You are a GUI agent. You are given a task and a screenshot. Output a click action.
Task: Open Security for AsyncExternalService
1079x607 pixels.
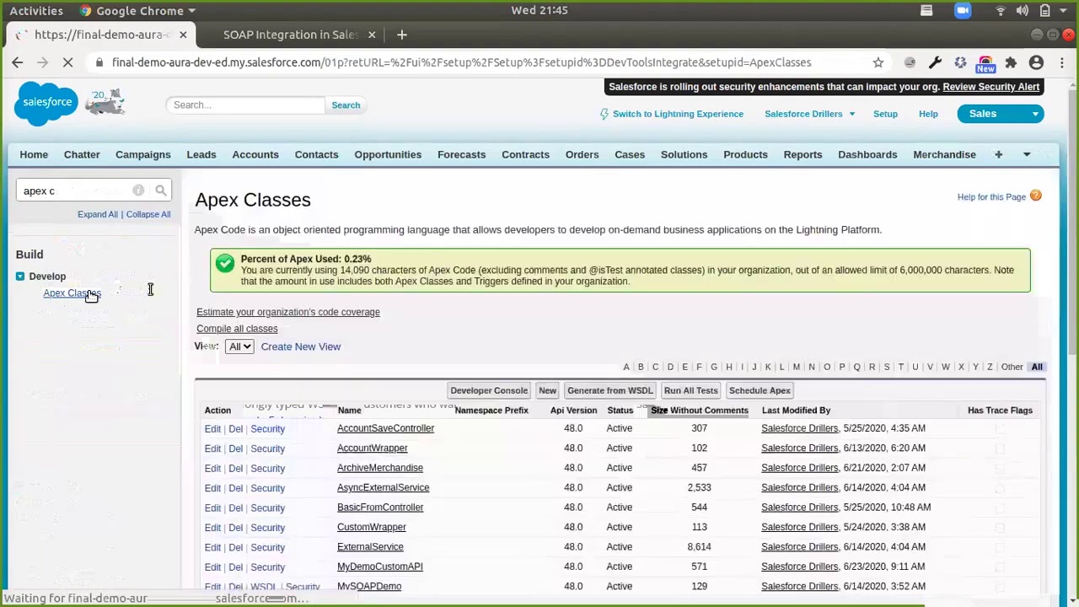pyautogui.click(x=267, y=488)
